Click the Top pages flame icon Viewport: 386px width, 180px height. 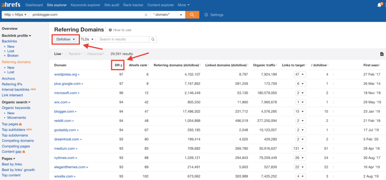point(20,124)
